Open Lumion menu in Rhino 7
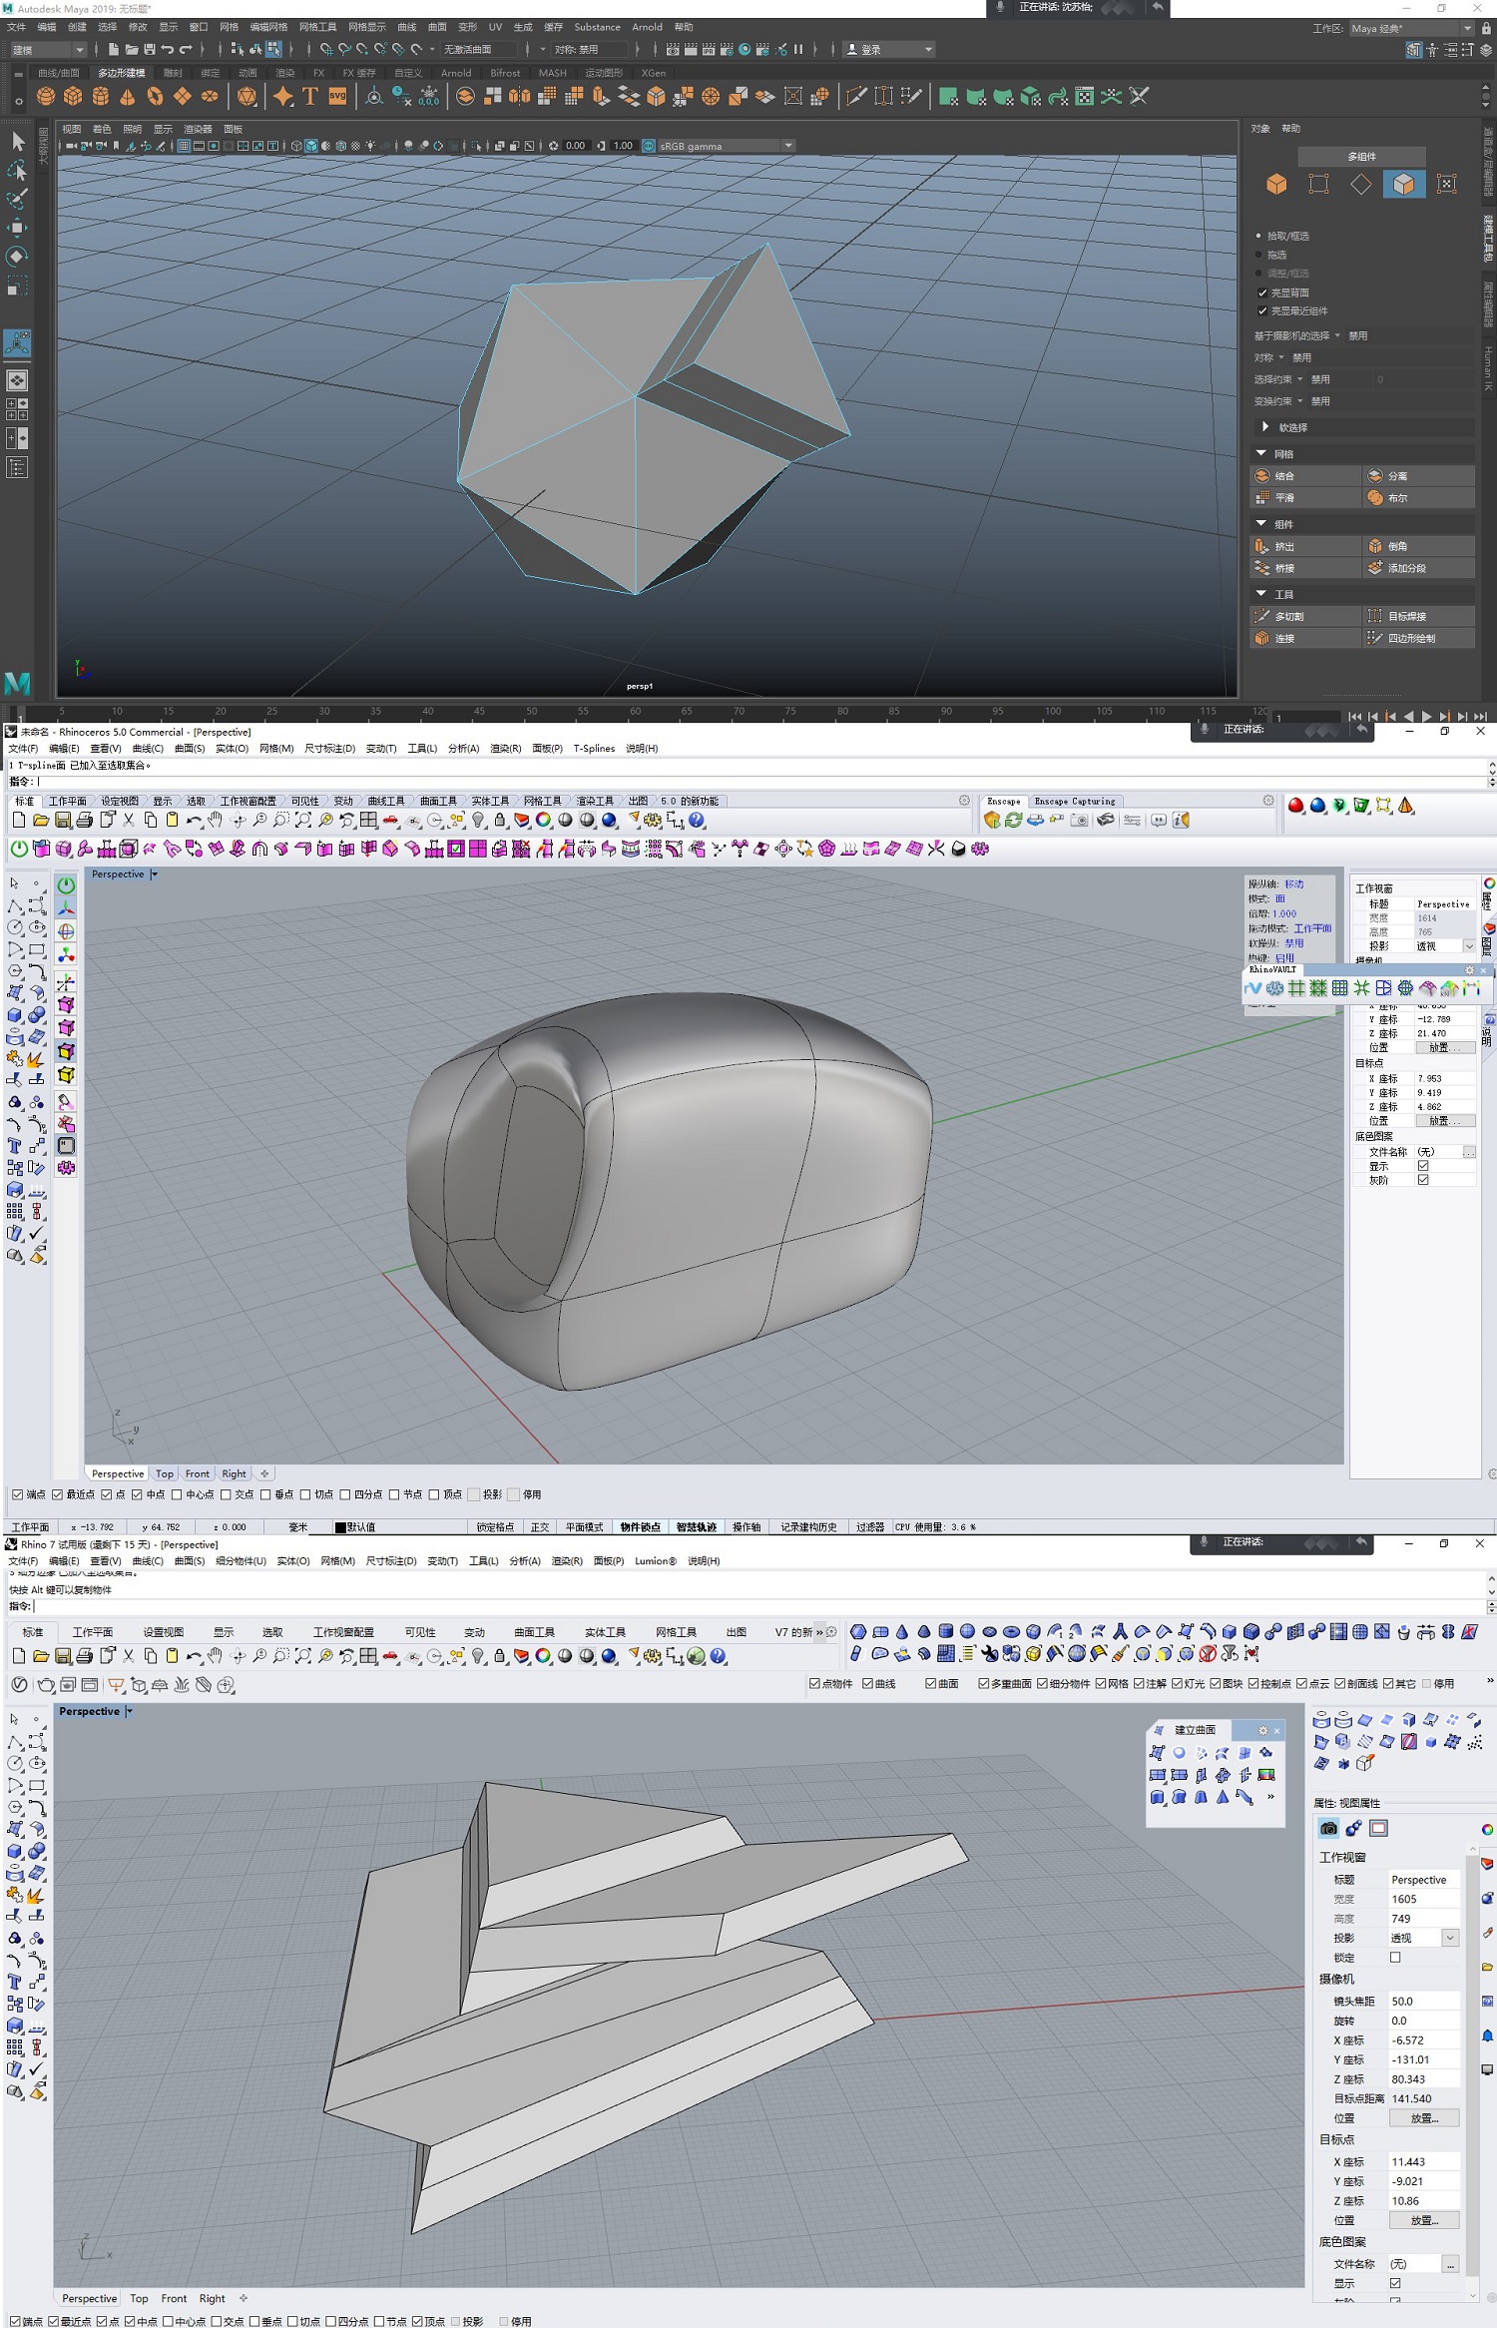The width and height of the screenshot is (1497, 2328). click(656, 1560)
